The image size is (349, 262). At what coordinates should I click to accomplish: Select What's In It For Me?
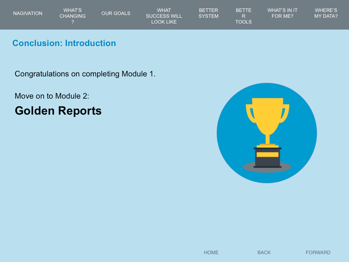click(x=283, y=13)
